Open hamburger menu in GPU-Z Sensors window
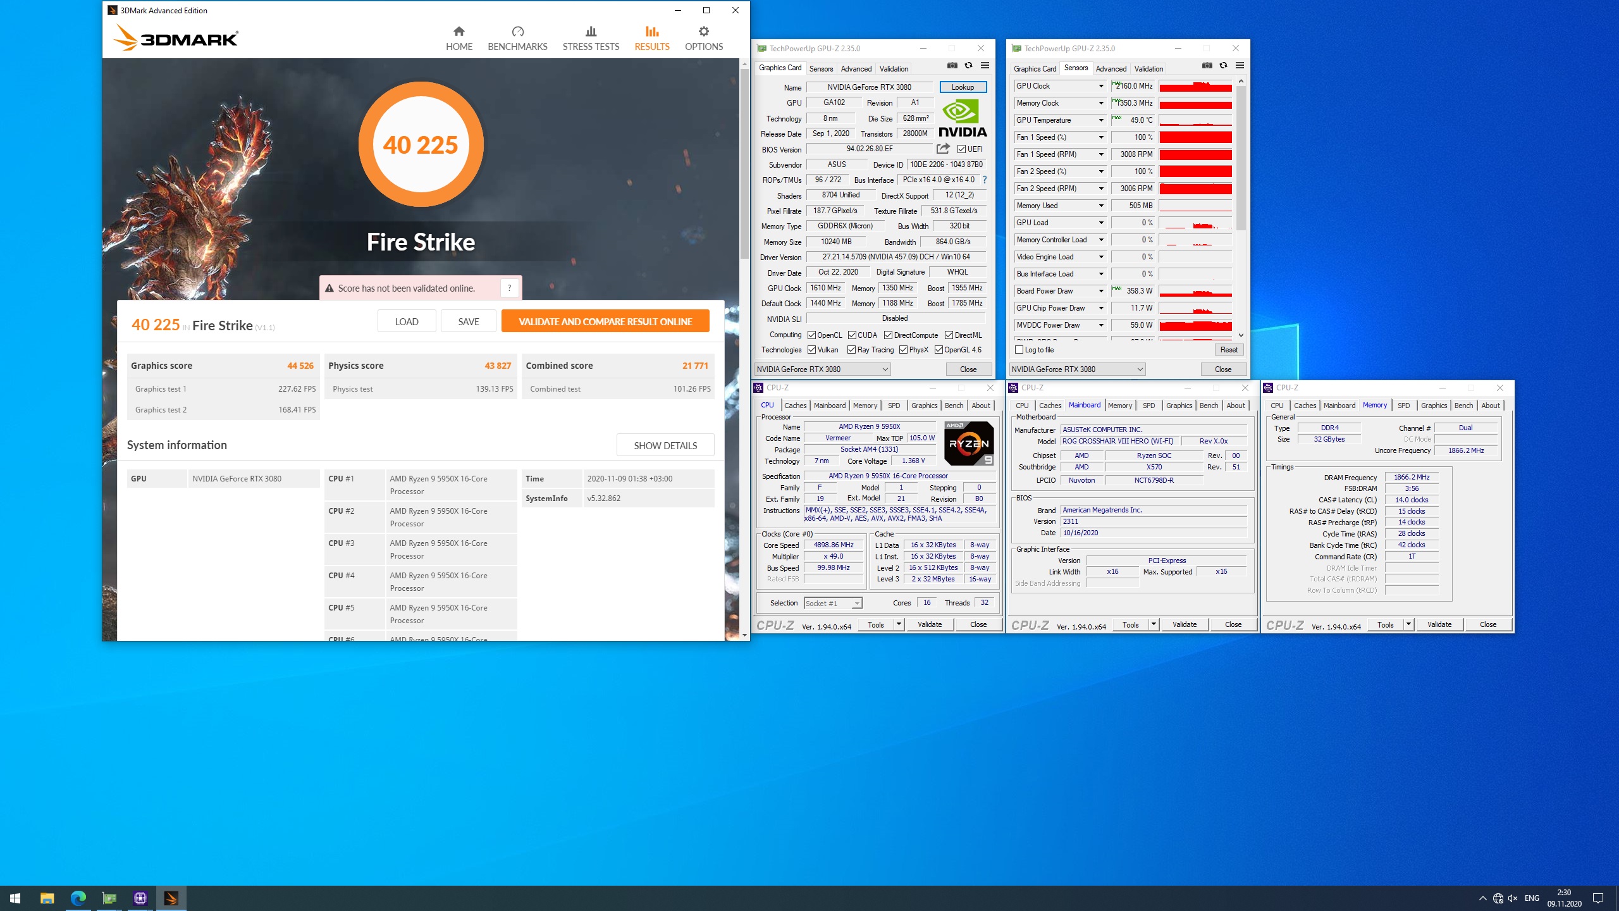Viewport: 1619px width, 911px height. (x=1240, y=65)
